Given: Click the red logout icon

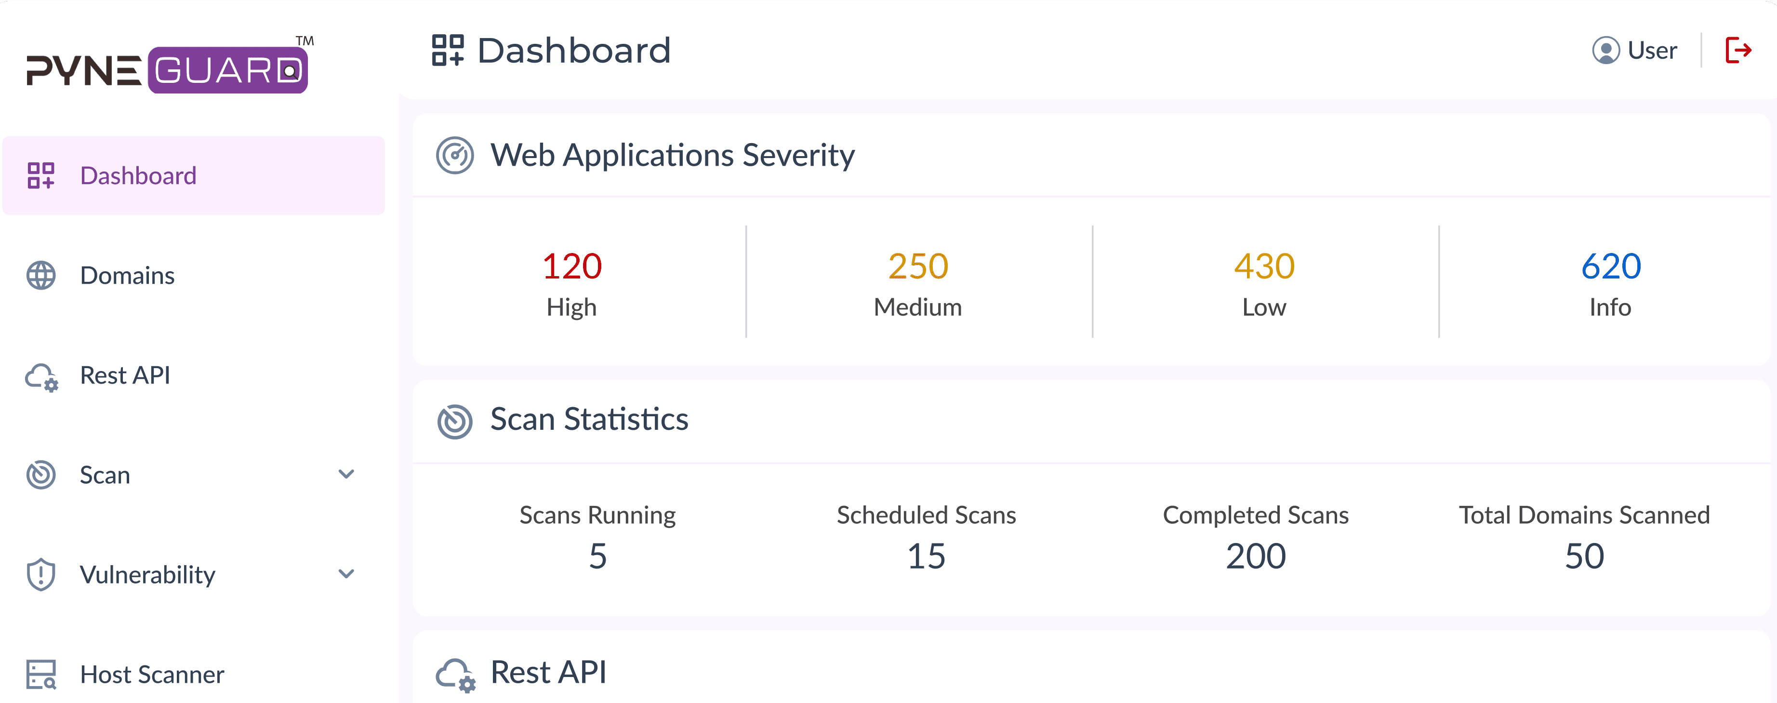Looking at the screenshot, I should (1738, 51).
